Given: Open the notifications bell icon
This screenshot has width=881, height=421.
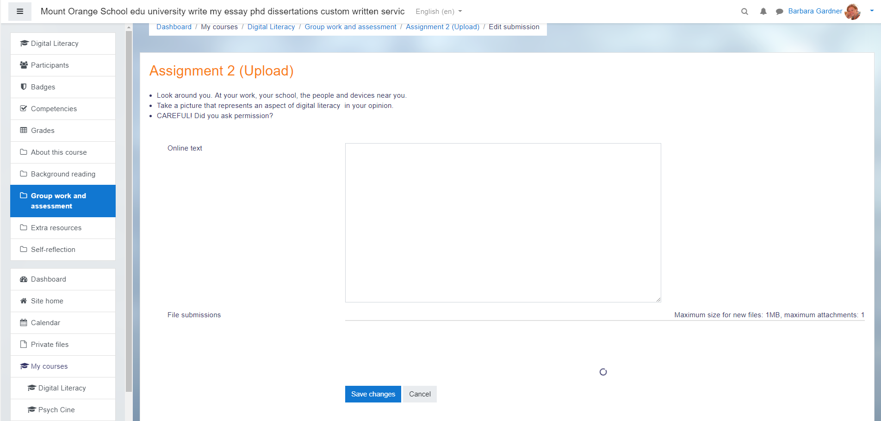Looking at the screenshot, I should [x=763, y=12].
